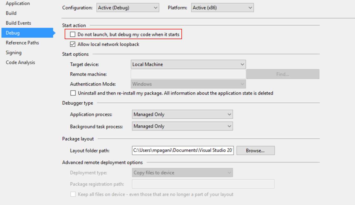Viewport: 355px width, 205px height.
Task: Open the Build settings page
Action: pyautogui.click(x=11, y=13)
